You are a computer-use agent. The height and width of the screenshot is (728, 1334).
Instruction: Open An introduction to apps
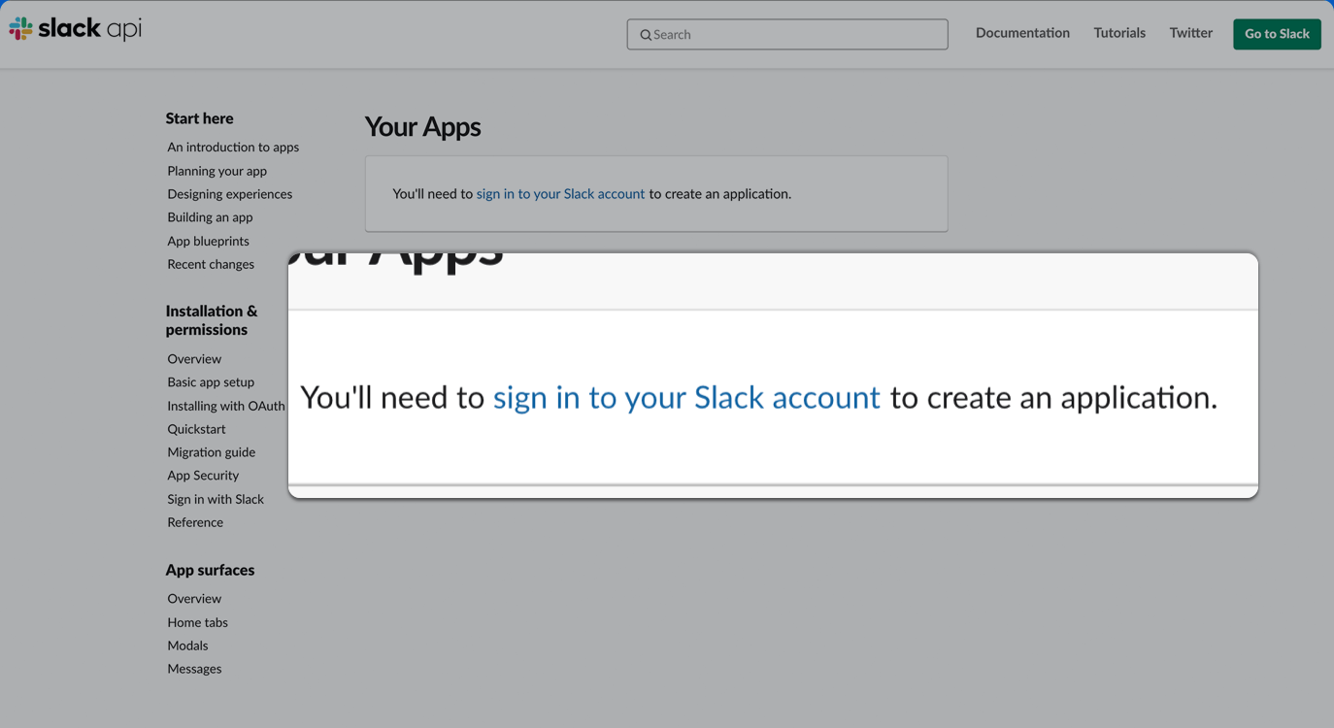(233, 148)
